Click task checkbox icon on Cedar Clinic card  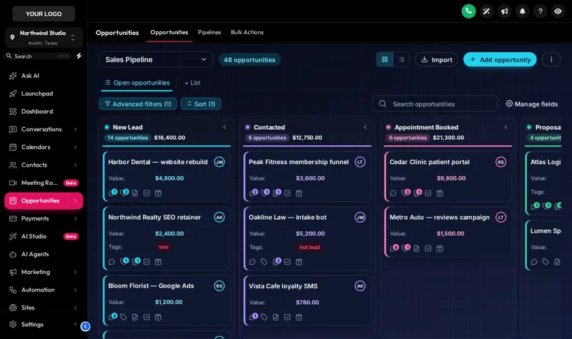[x=428, y=193]
